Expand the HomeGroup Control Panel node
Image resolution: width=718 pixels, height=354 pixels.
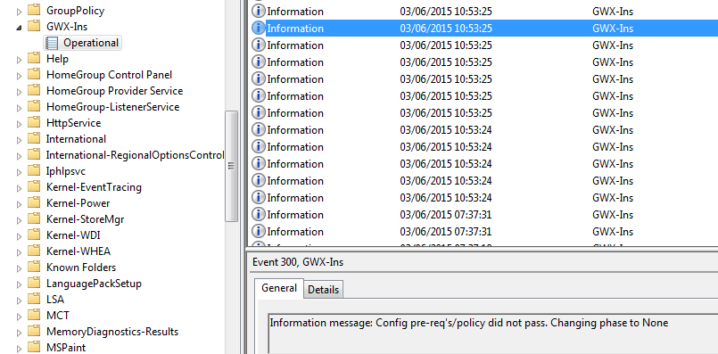[19, 76]
